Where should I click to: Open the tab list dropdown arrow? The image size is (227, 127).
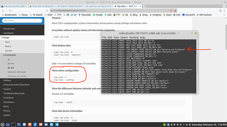(x=224, y=6)
